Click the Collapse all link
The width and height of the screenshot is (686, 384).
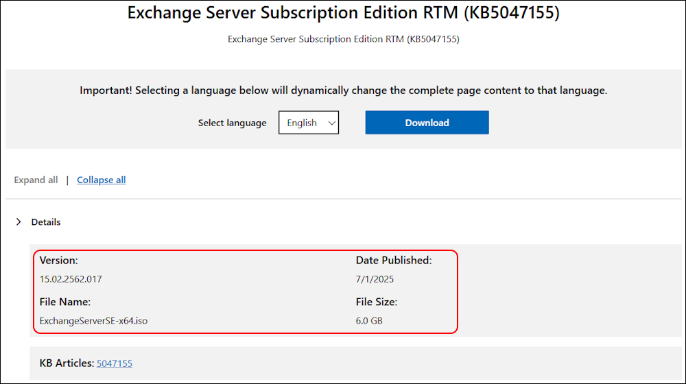tap(101, 180)
